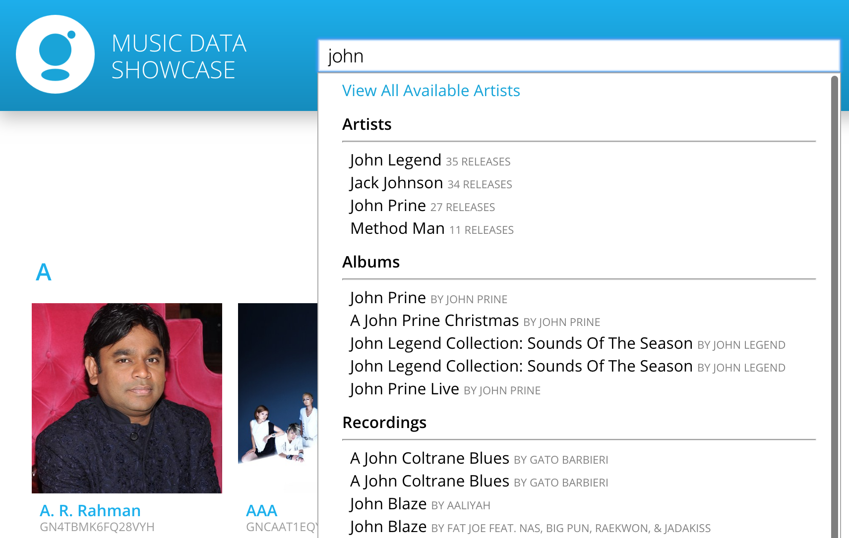This screenshot has height=538, width=849.
Task: Select A John Prine Christmas album
Action: [434, 321]
